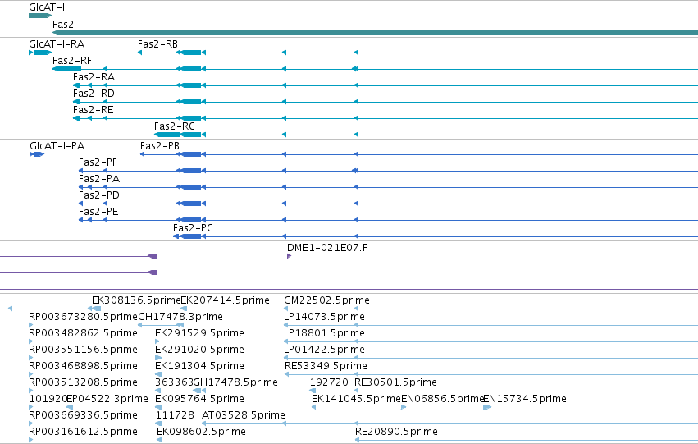This screenshot has width=698, height=444.
Task: Select the EK095764.5prime EST label
Action: pos(199,399)
